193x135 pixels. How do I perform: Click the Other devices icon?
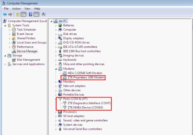coord(60,90)
